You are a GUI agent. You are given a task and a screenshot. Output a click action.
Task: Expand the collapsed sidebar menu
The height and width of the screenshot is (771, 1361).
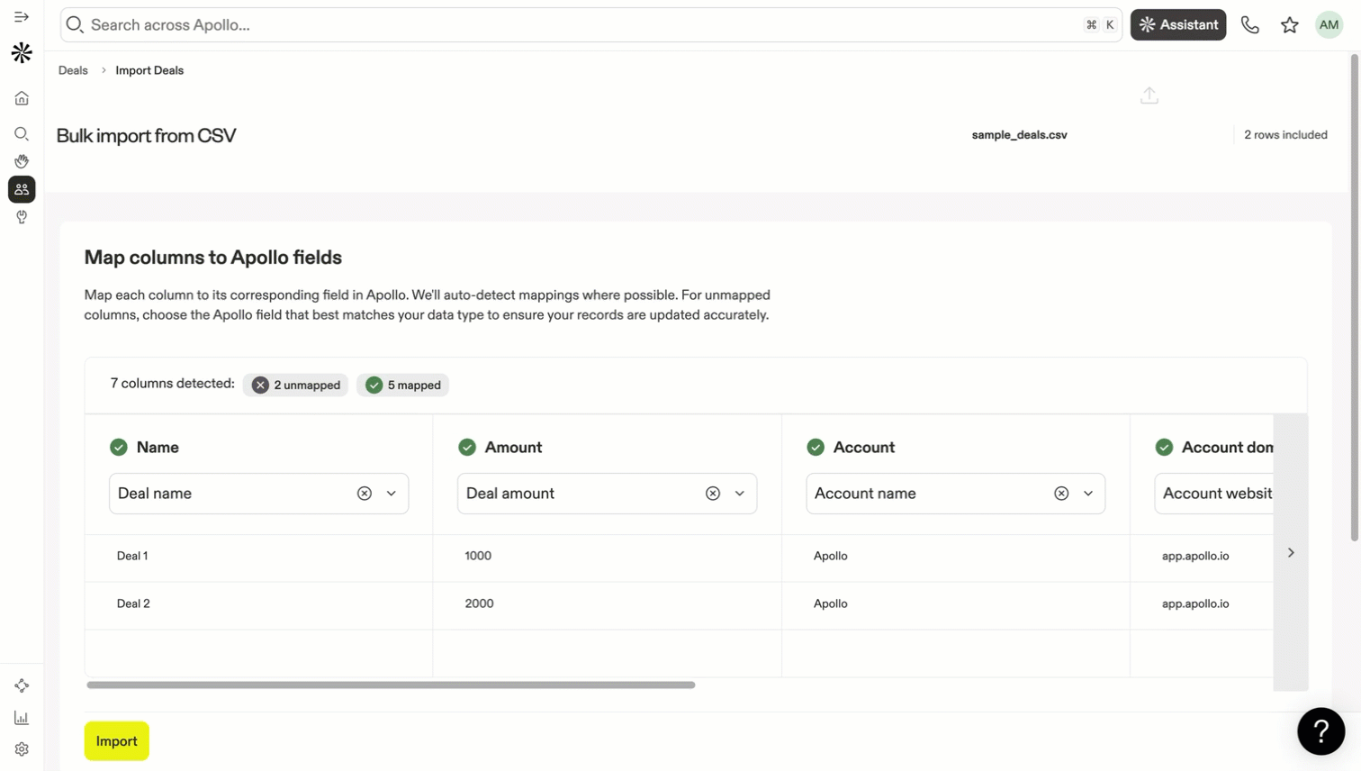point(22,17)
